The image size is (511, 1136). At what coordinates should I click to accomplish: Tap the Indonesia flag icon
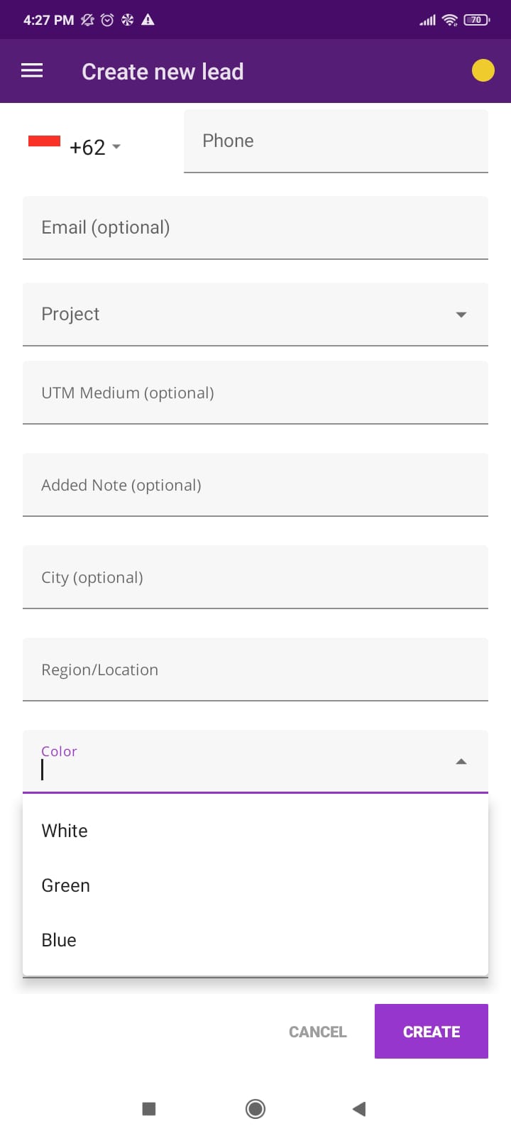[x=44, y=141]
